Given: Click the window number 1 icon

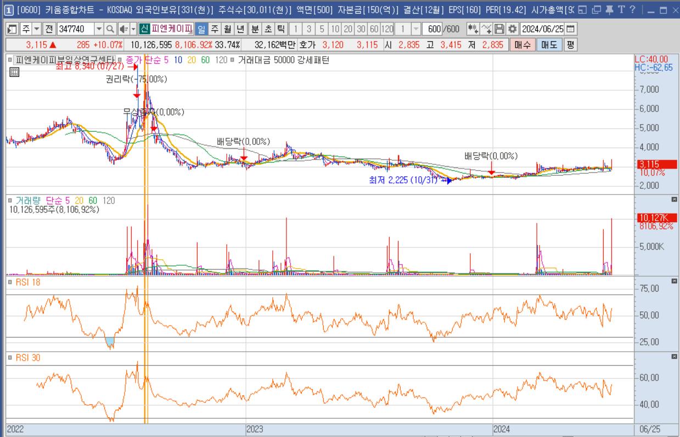Looking at the screenshot, I should [9, 10].
